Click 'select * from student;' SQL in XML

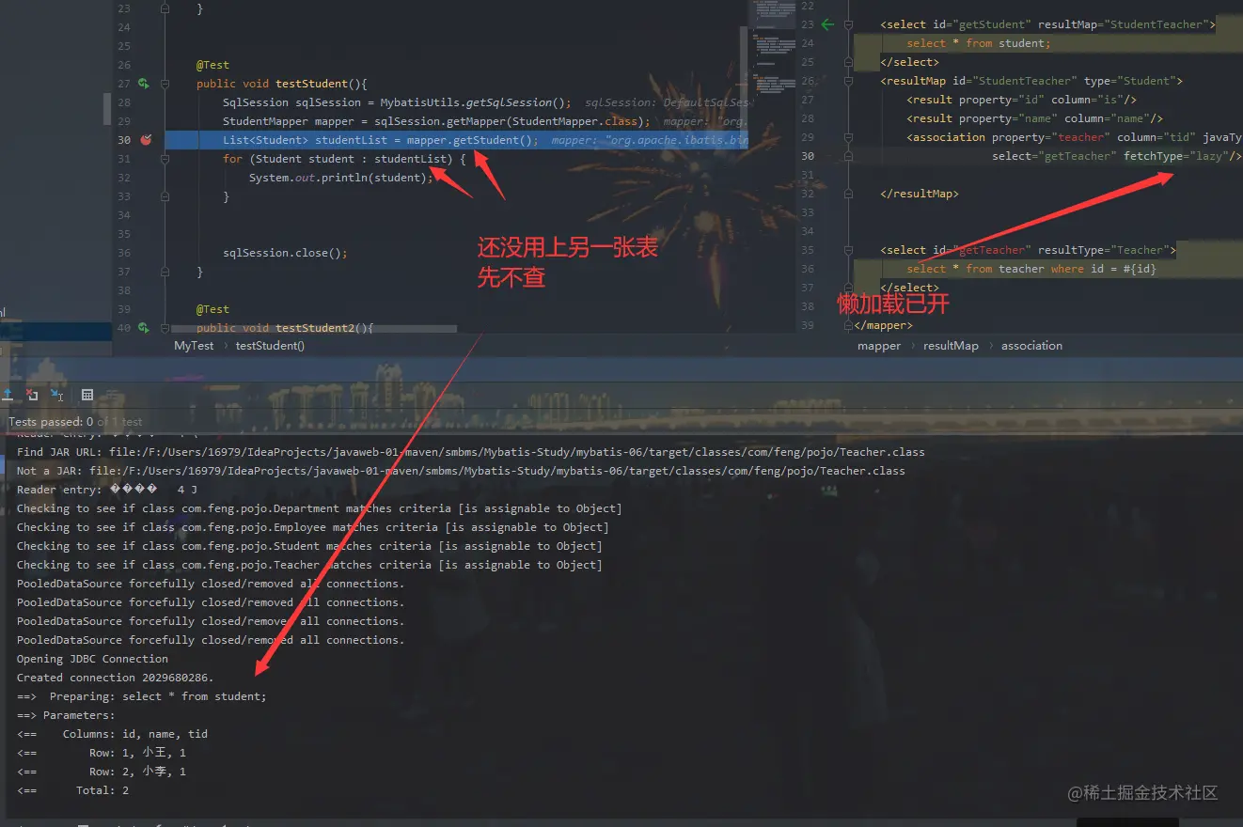[x=979, y=43]
